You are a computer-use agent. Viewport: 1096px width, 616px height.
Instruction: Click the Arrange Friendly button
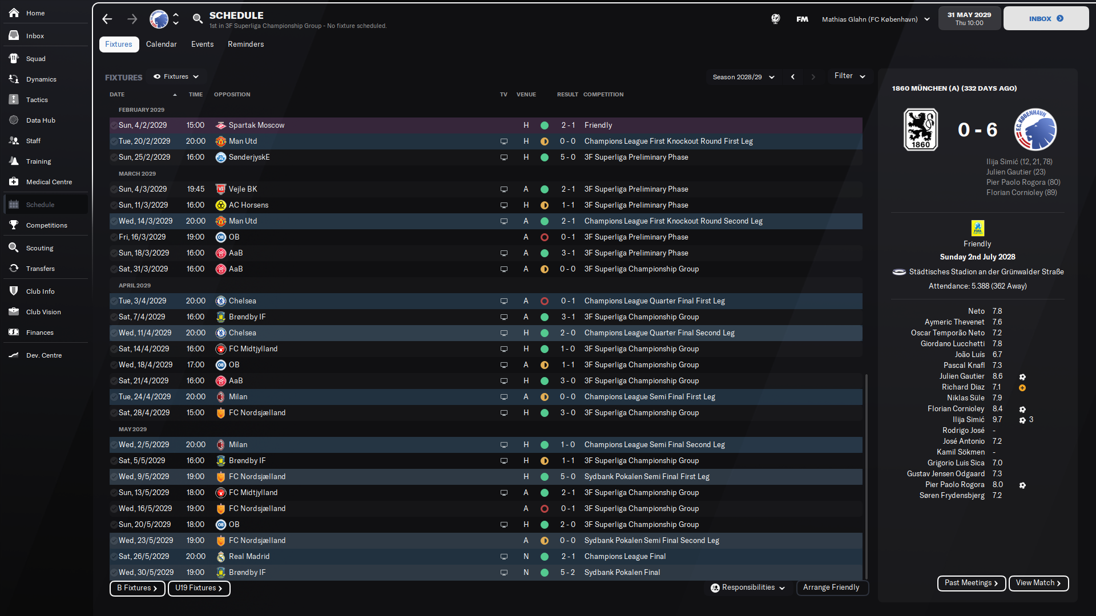831,587
